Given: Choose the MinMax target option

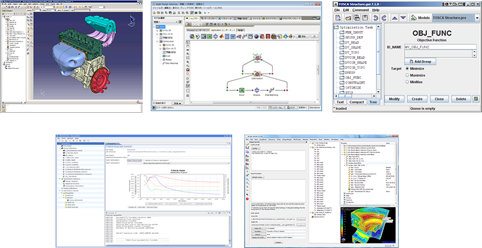Looking at the screenshot, I should (x=407, y=82).
